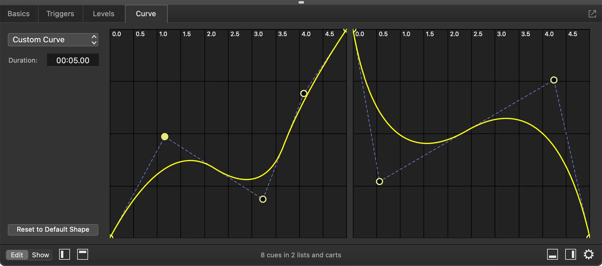Open the Custom Curve shape dropdown
The image size is (602, 266).
point(53,40)
